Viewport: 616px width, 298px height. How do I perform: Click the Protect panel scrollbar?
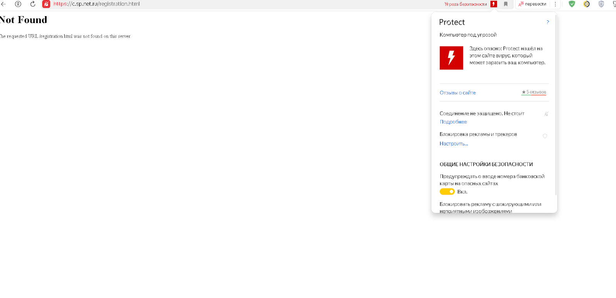tap(556, 106)
